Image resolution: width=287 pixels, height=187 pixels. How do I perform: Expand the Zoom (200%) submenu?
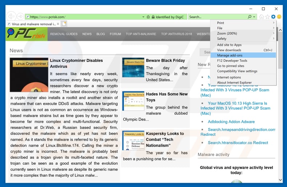243,33
